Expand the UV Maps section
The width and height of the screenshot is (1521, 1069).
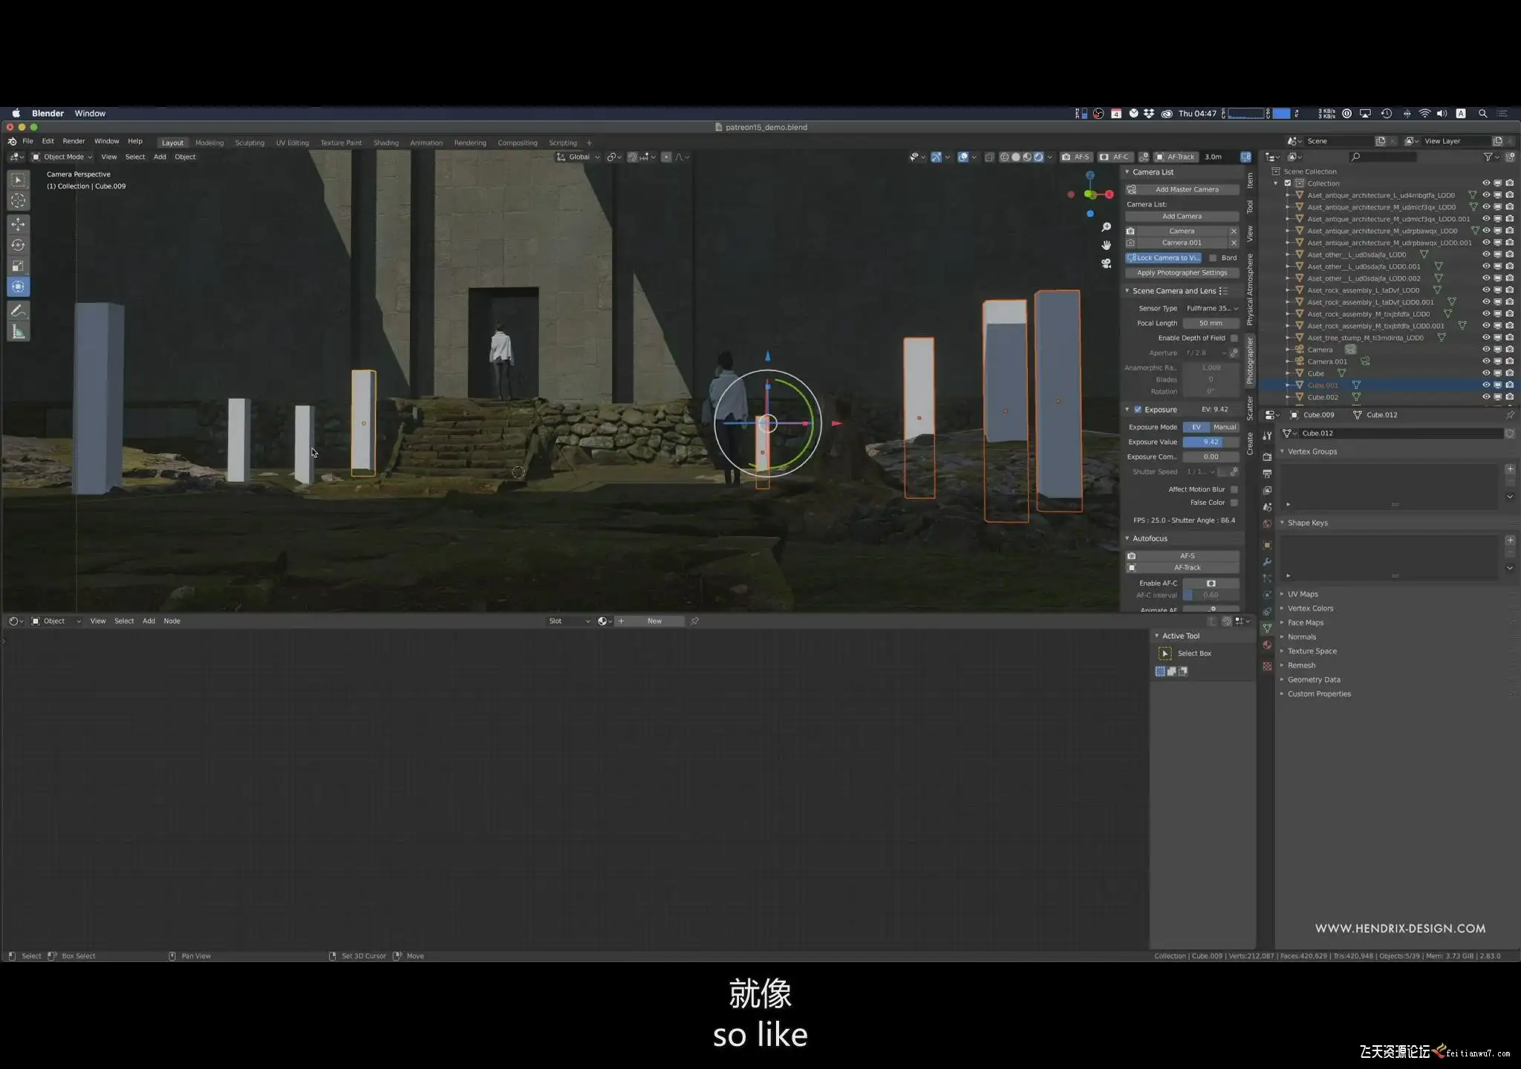click(x=1303, y=594)
